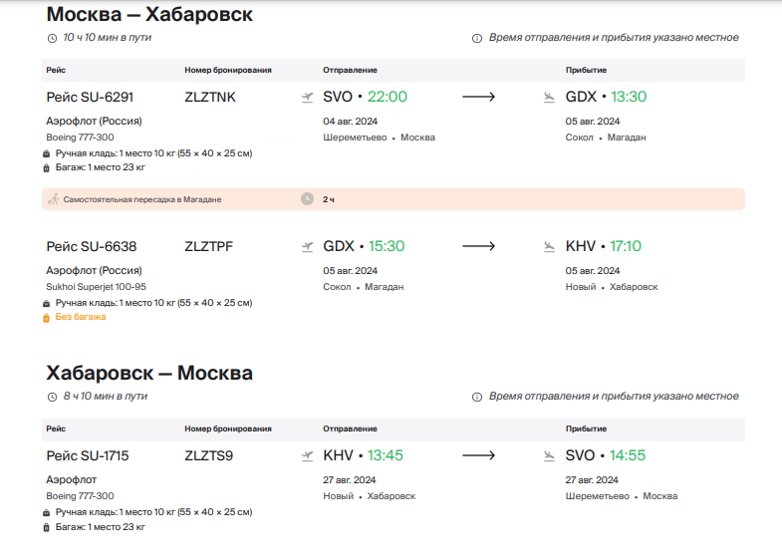Click the orange "Без багажа" suitcase icon

pos(47,318)
